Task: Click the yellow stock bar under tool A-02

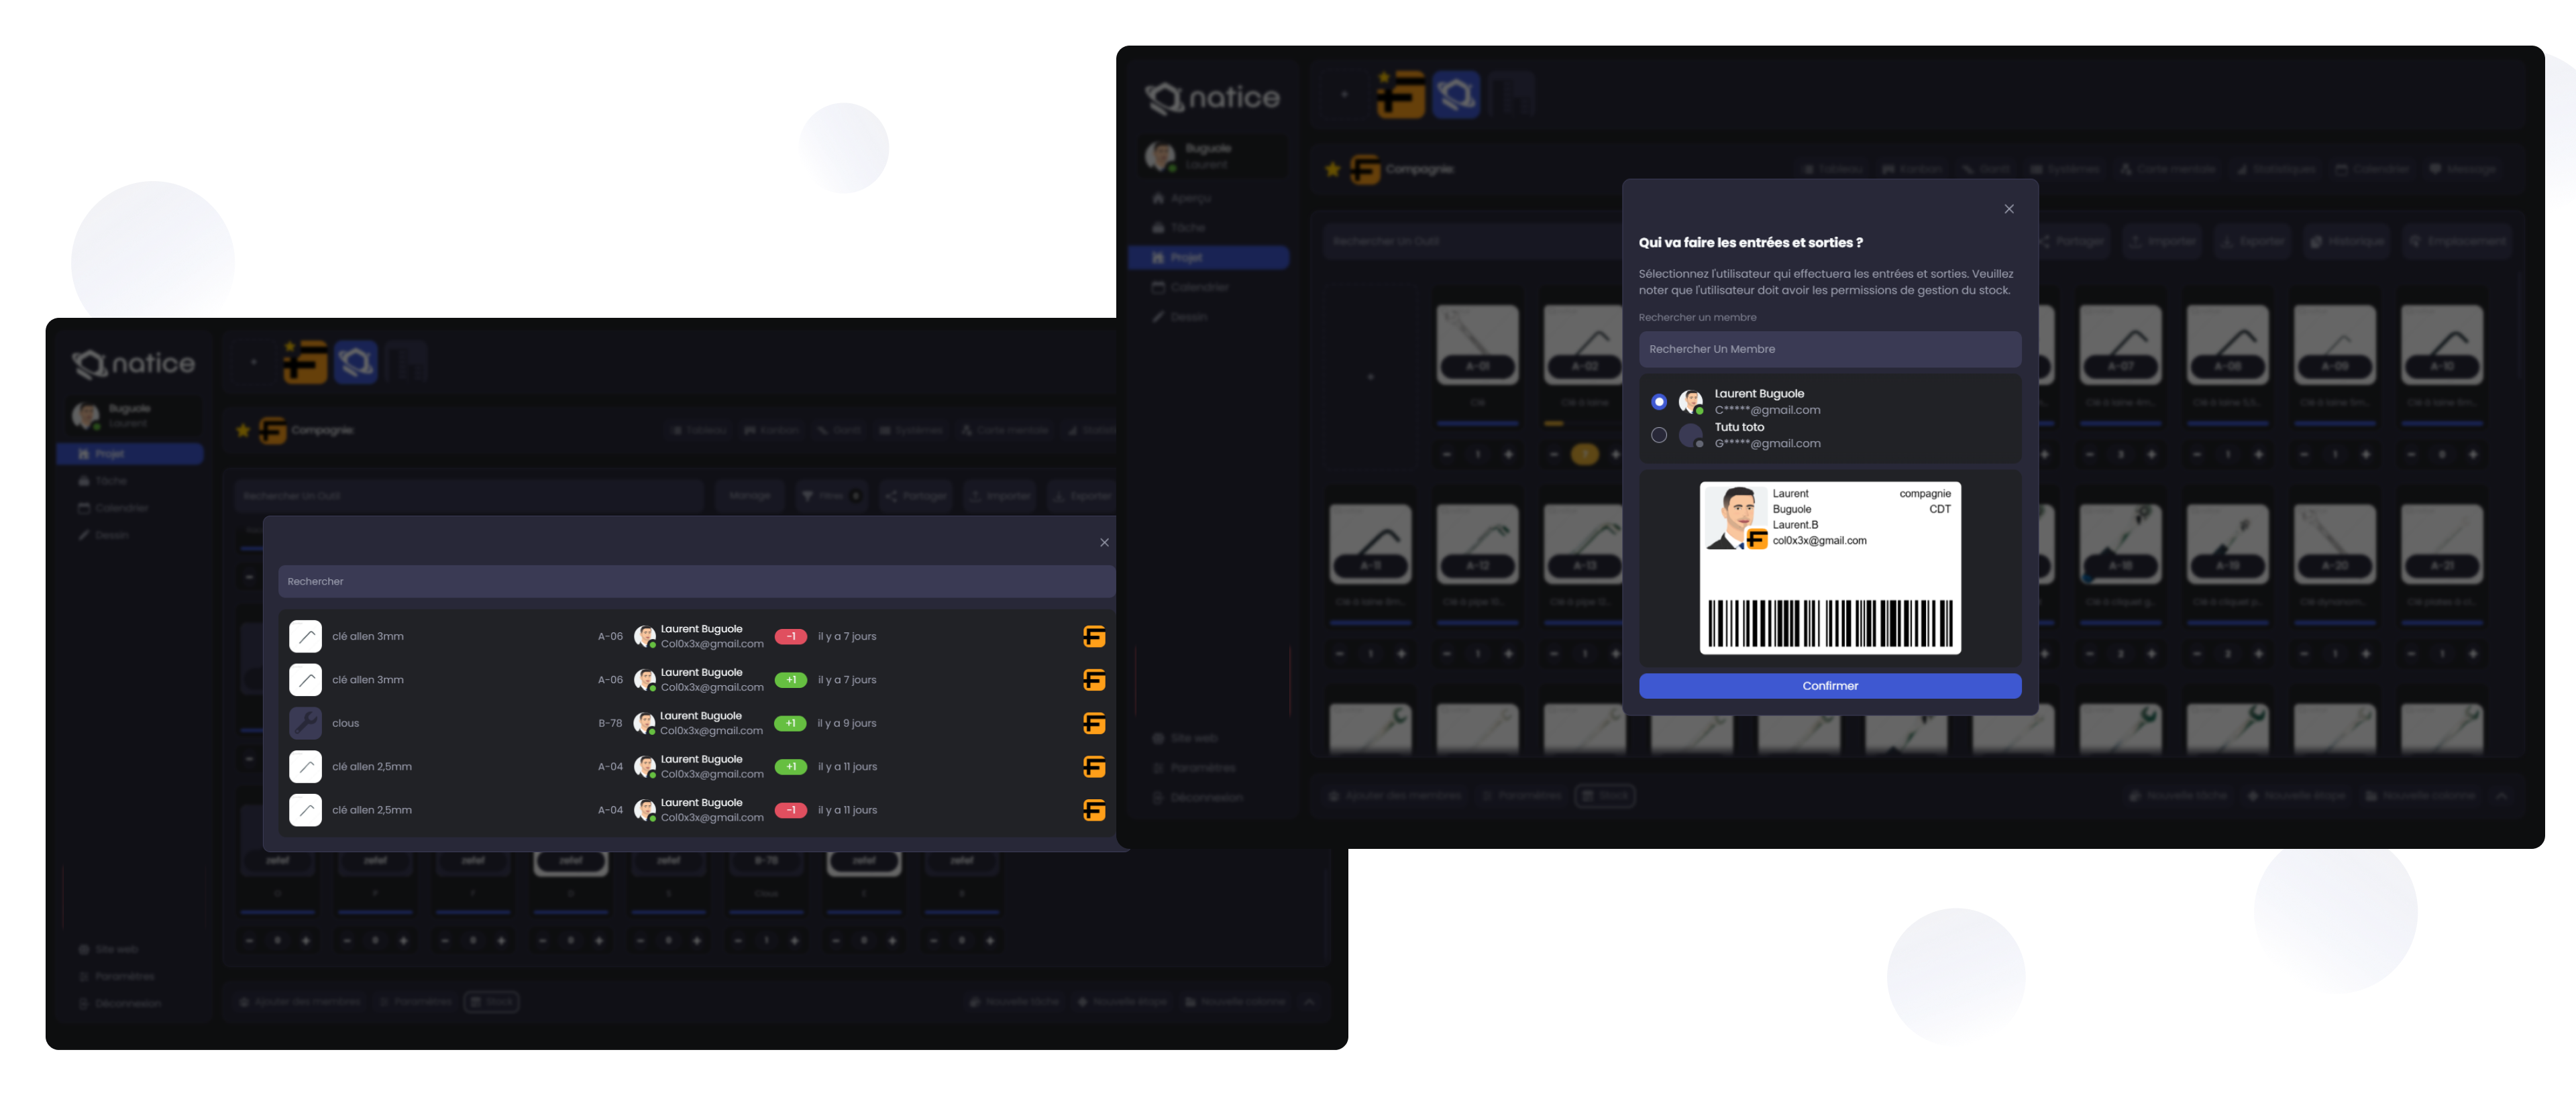Action: pyautogui.click(x=1554, y=424)
